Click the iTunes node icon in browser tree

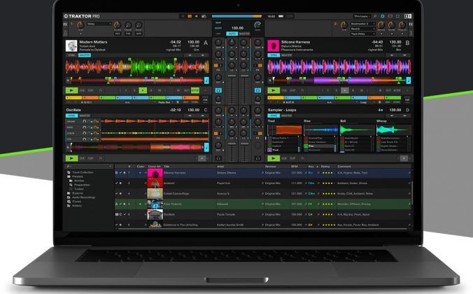(x=69, y=202)
